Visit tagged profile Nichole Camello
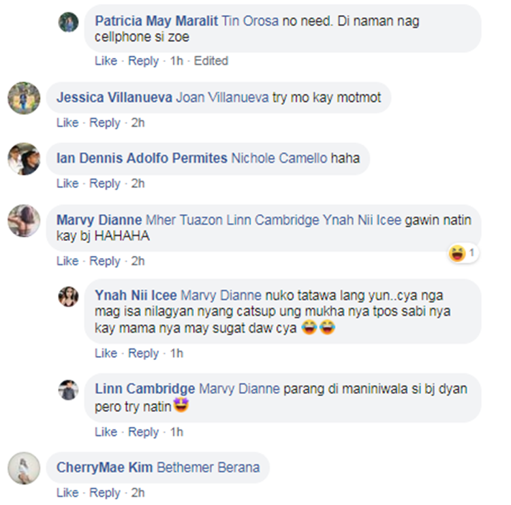The width and height of the screenshot is (511, 505). click(279, 159)
